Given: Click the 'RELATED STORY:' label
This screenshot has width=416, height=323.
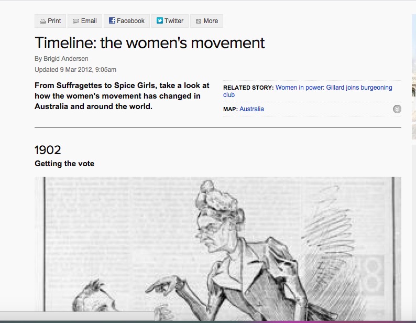Looking at the screenshot, I should tap(248, 88).
